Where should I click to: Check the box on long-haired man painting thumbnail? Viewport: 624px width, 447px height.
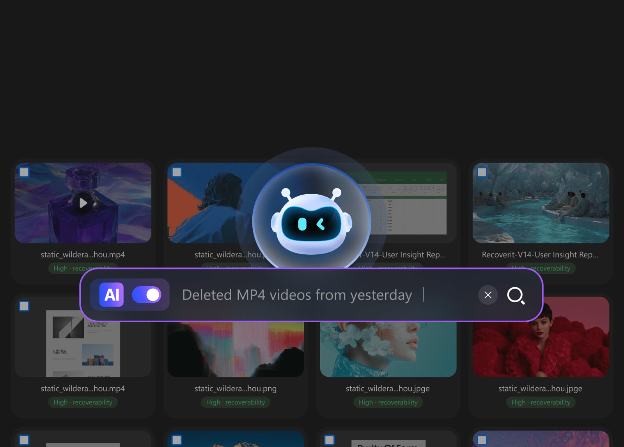(177, 172)
